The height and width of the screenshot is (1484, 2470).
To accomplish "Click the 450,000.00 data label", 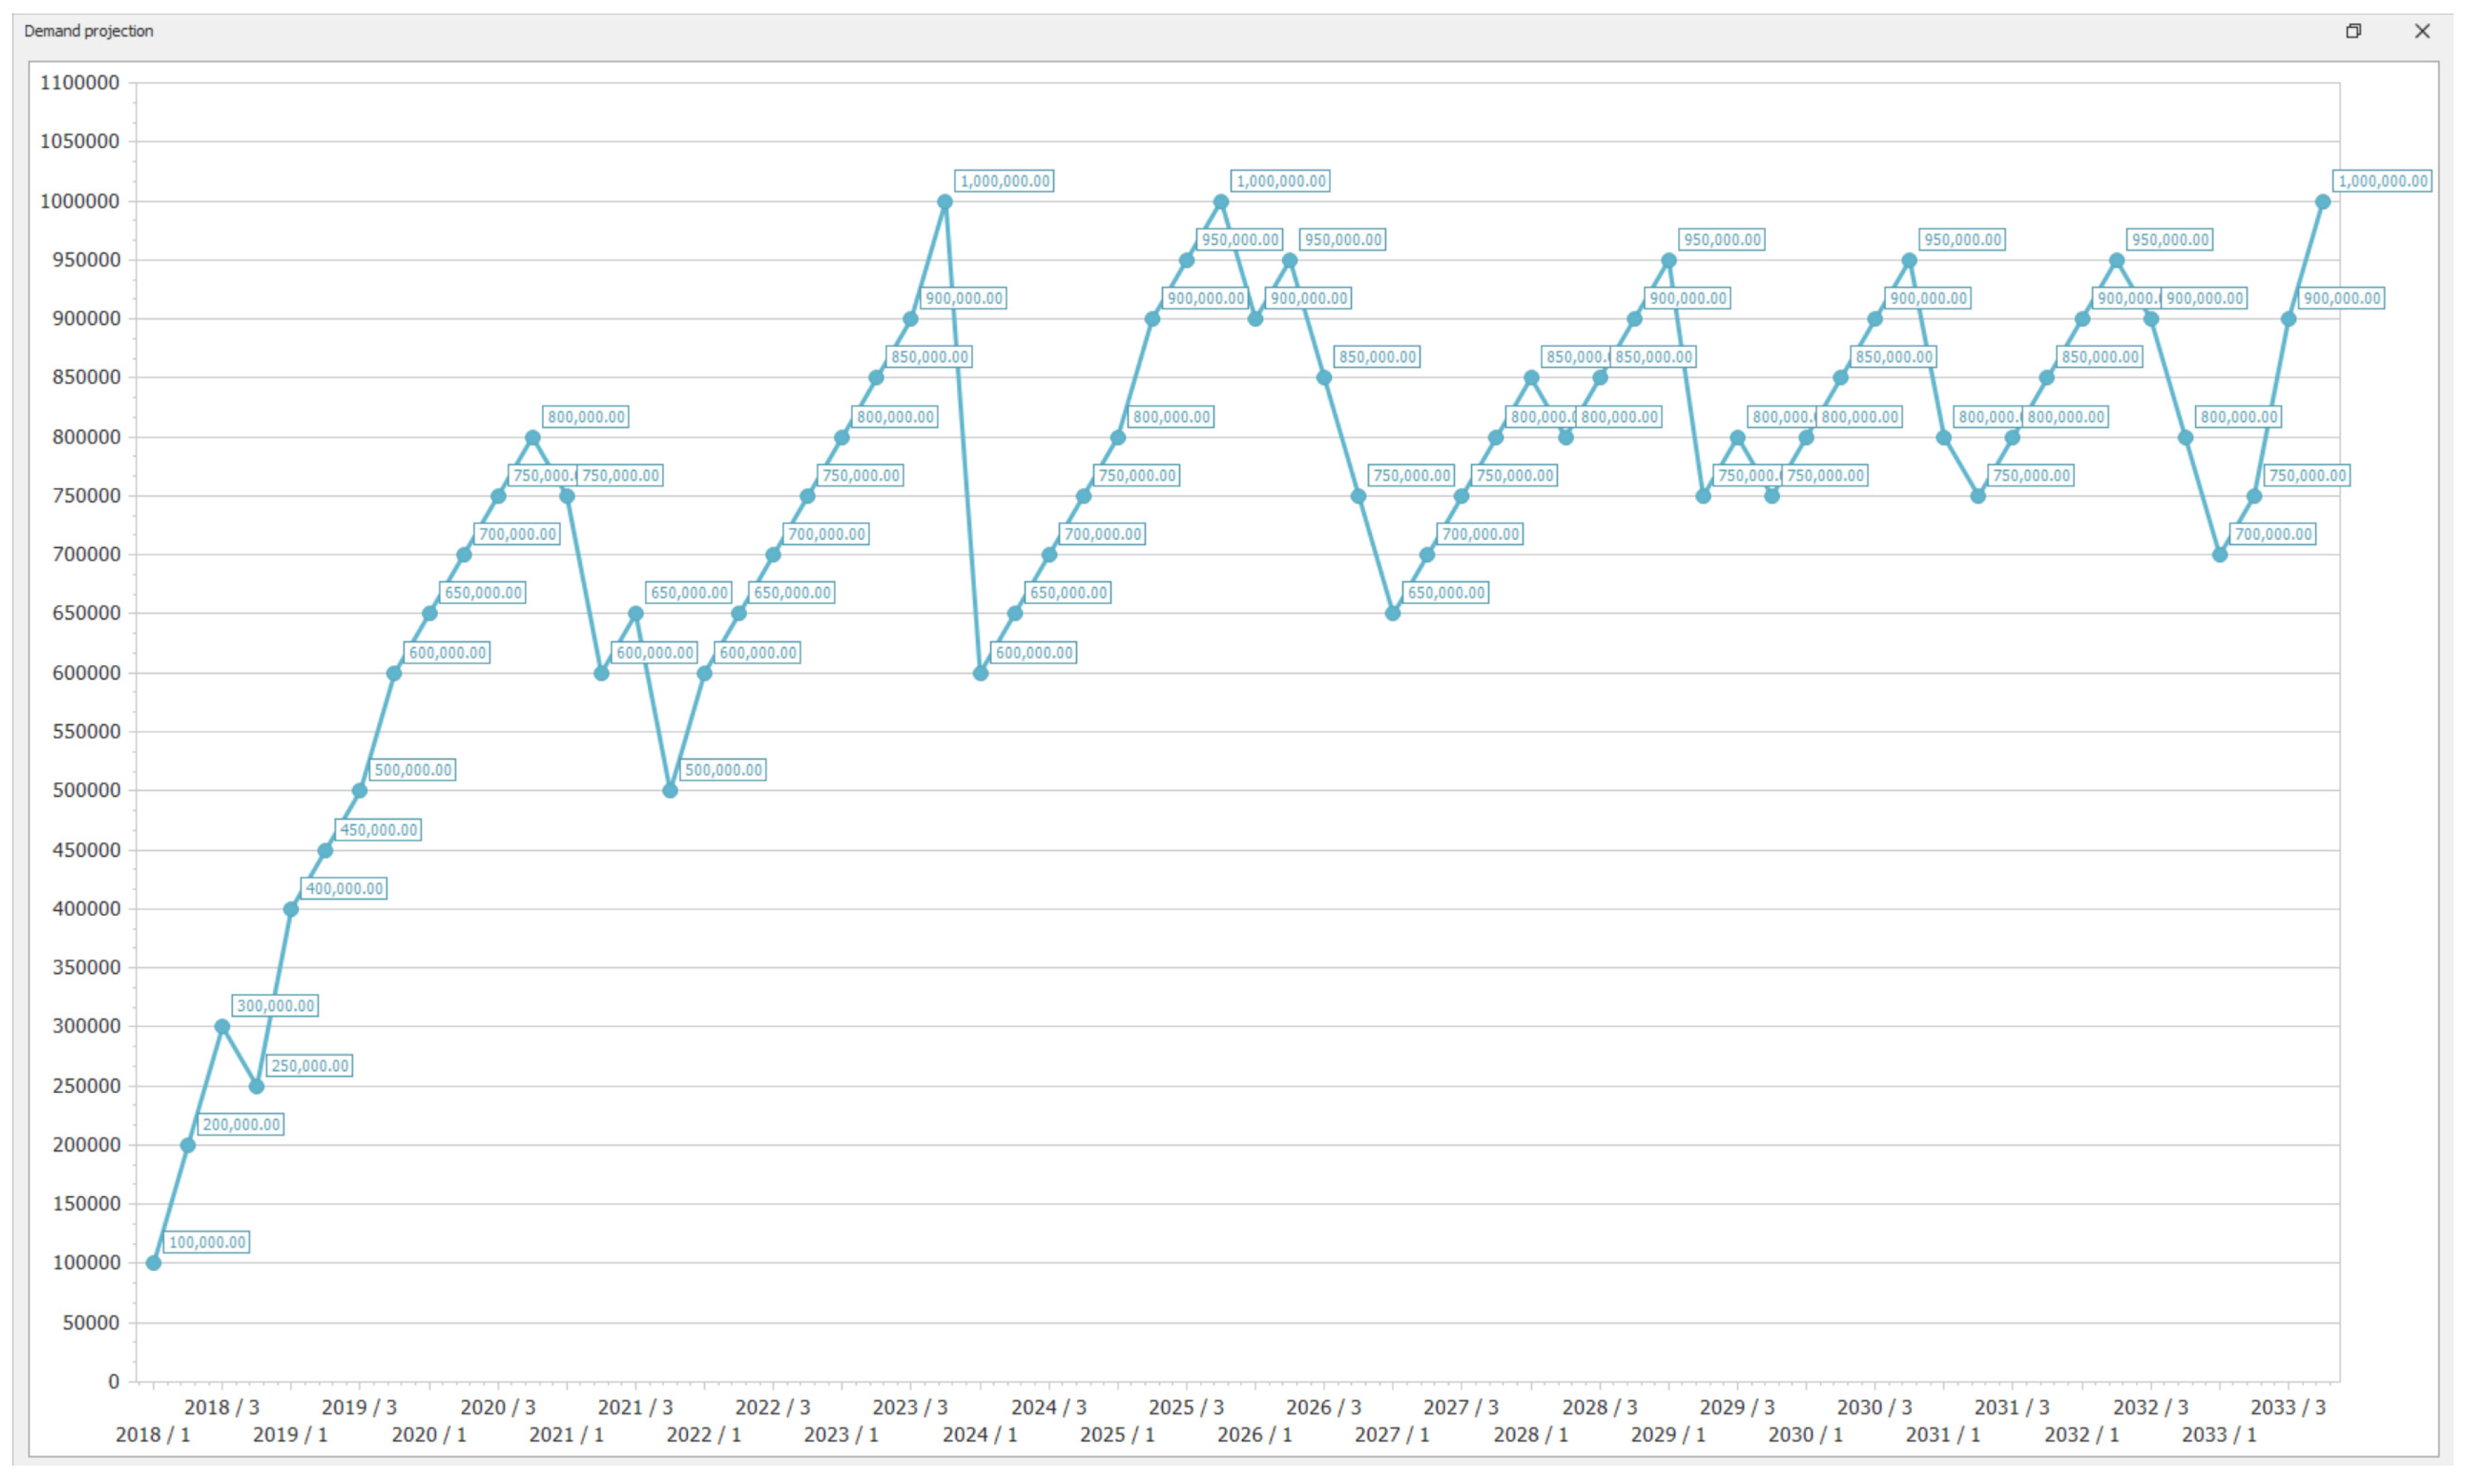I will click(x=378, y=830).
